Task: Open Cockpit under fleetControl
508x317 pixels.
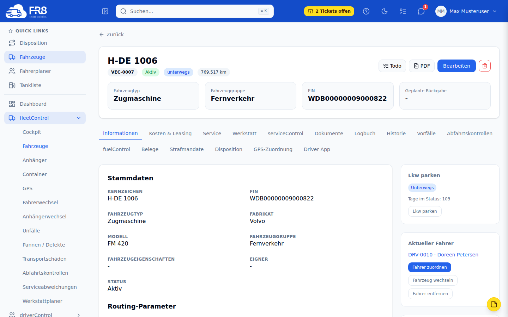Action: tap(32, 132)
